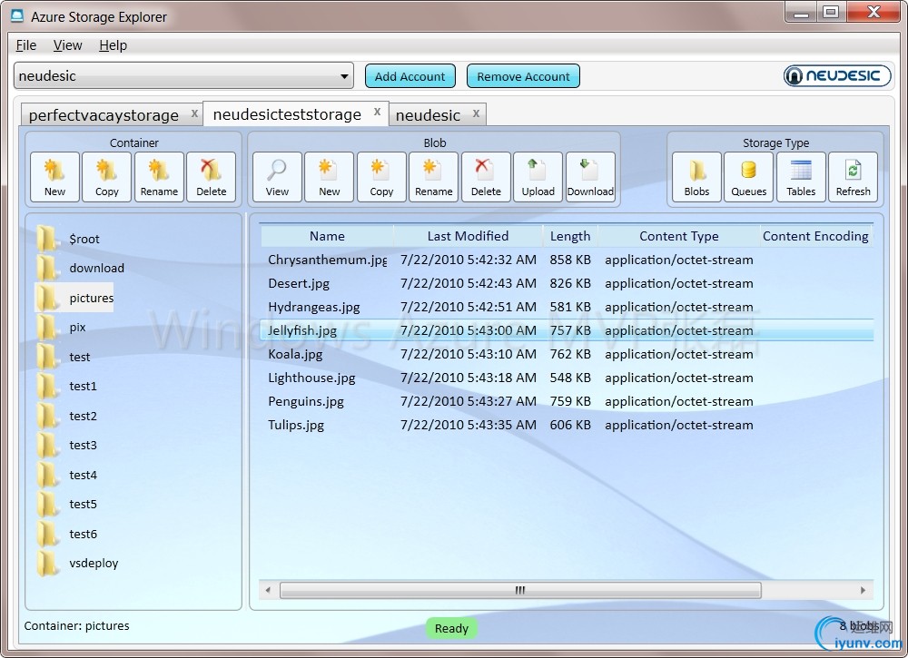Select the Koala.jpg blob

pos(567,354)
